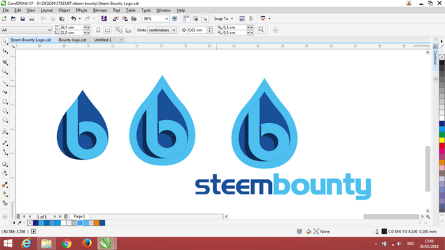Pick the red swatch in right palette
Screen dimensions: 445x250
click(442, 146)
